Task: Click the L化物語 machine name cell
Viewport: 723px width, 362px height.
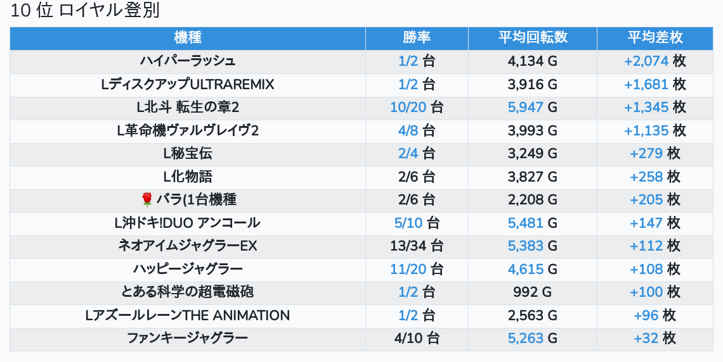Action: click(x=188, y=177)
